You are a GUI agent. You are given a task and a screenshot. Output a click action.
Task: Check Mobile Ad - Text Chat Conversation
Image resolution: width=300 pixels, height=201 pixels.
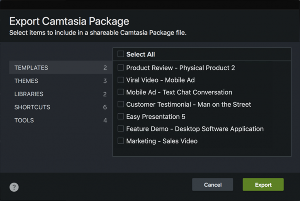121,92
